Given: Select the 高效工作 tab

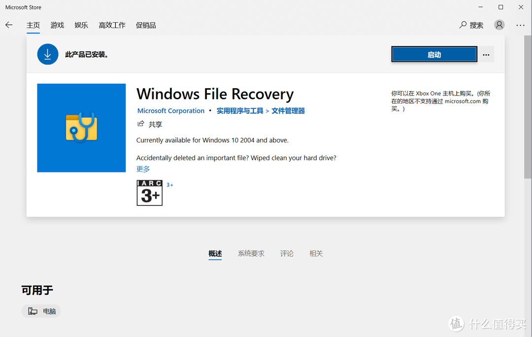Looking at the screenshot, I should coord(112,25).
